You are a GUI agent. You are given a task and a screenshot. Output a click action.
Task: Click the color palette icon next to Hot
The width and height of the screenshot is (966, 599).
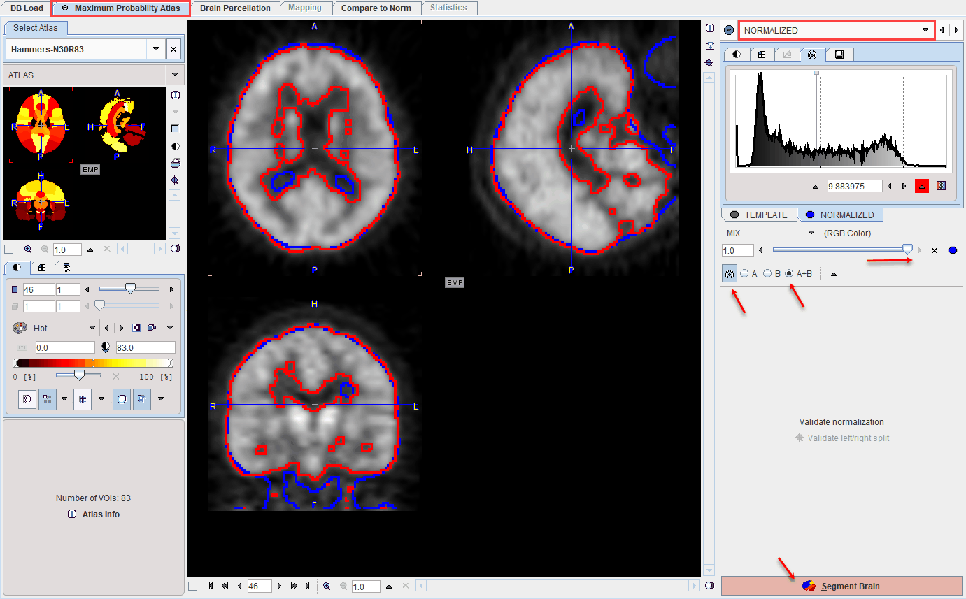20,328
